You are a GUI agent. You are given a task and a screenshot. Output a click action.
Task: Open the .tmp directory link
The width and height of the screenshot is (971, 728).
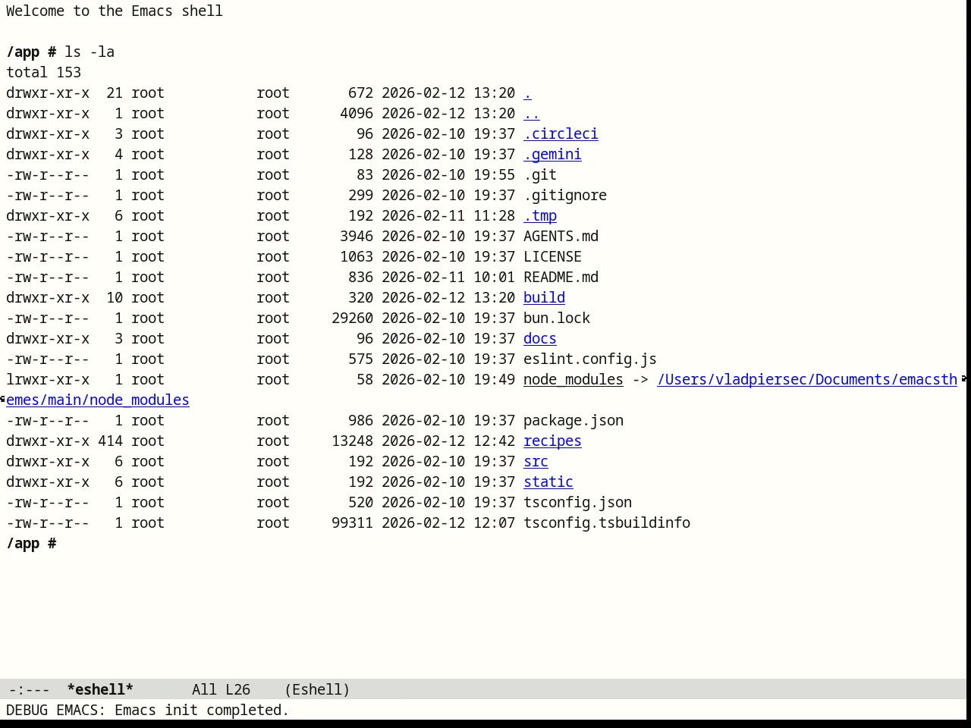tap(540, 216)
